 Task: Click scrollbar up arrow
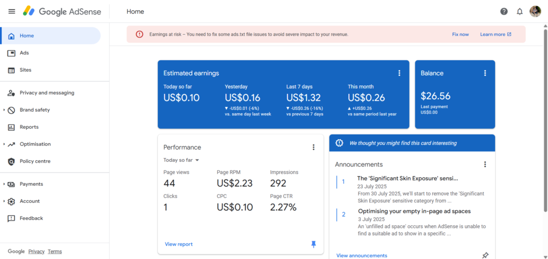click(545, 26)
